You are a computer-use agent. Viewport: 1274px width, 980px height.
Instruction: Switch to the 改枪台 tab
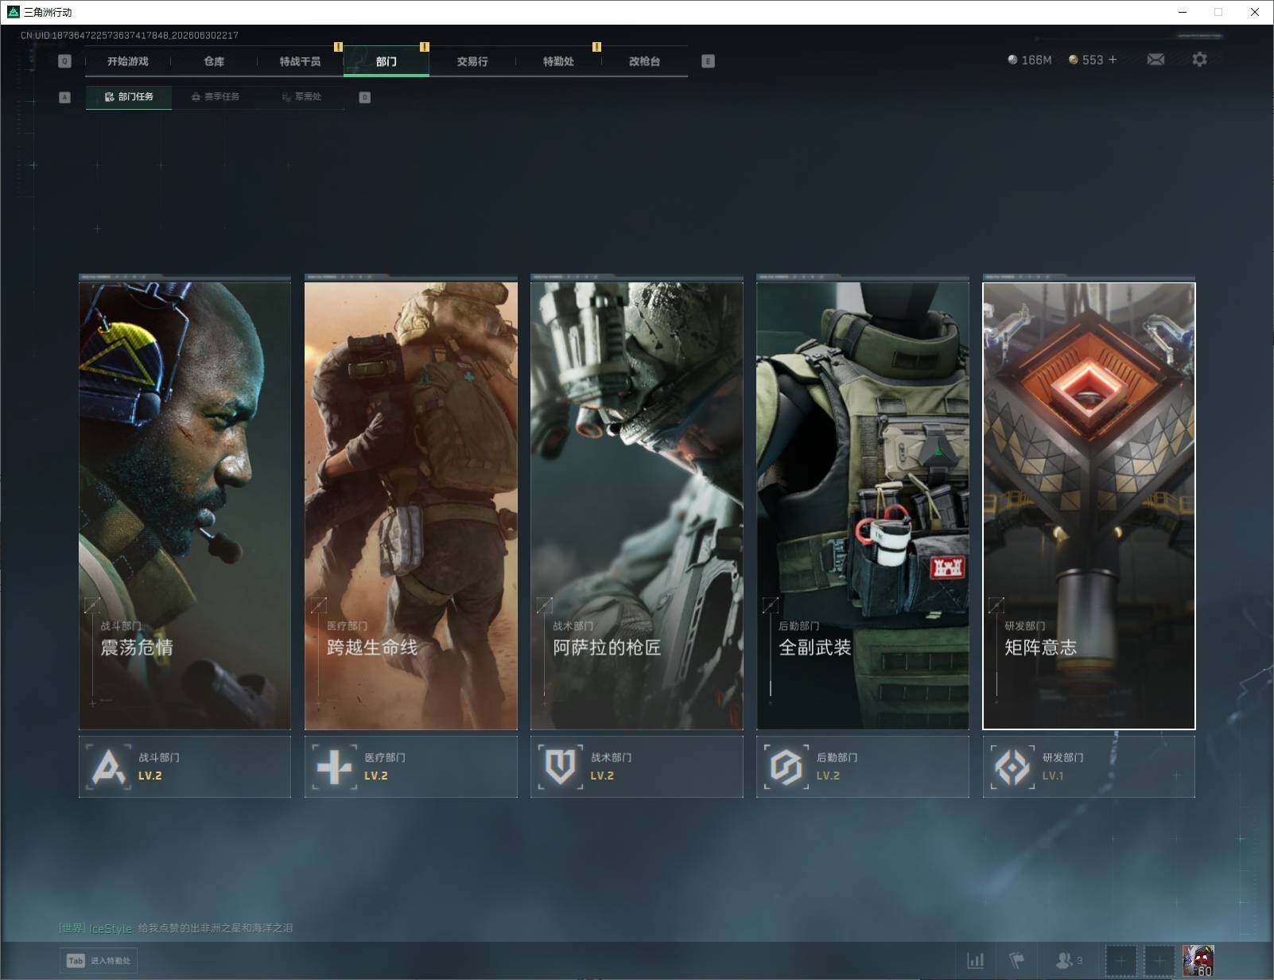[644, 61]
